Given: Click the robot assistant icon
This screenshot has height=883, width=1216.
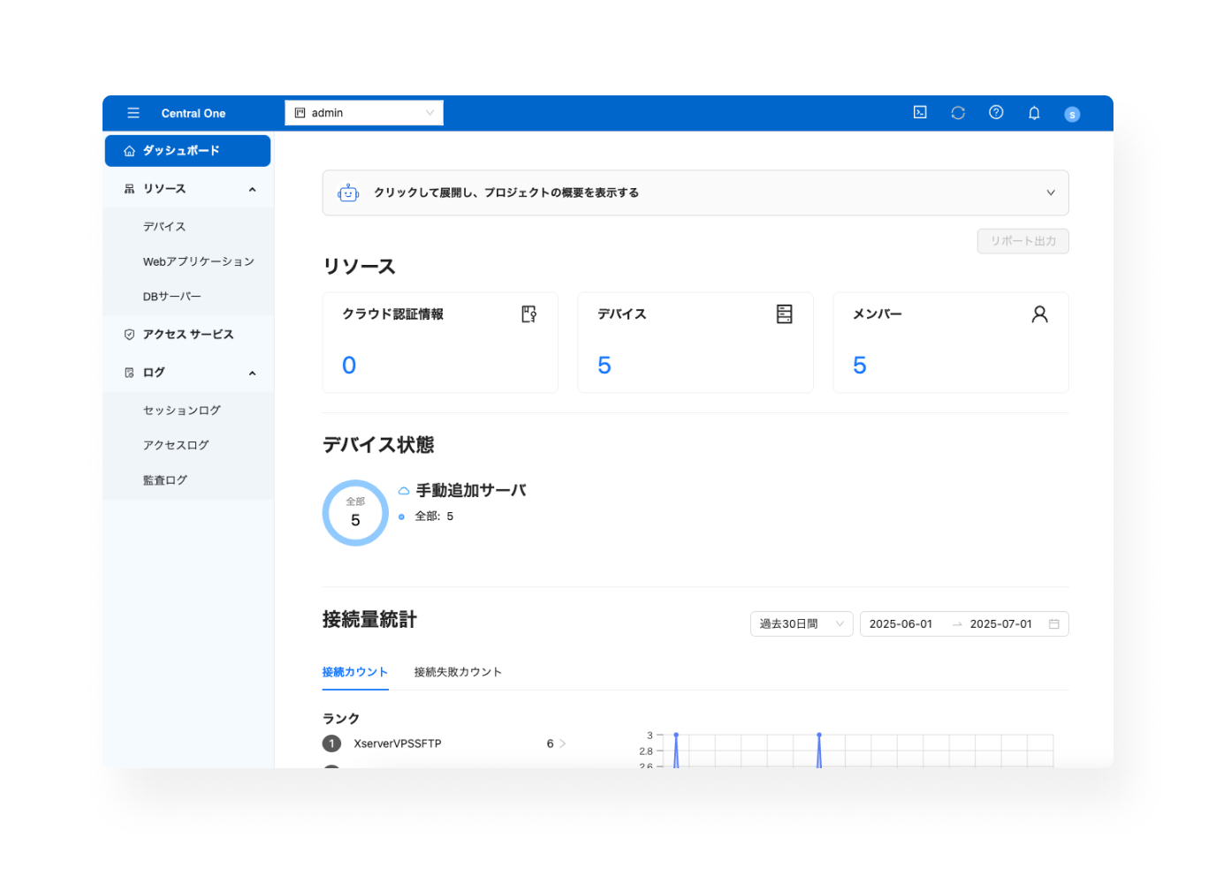Looking at the screenshot, I should 348,192.
